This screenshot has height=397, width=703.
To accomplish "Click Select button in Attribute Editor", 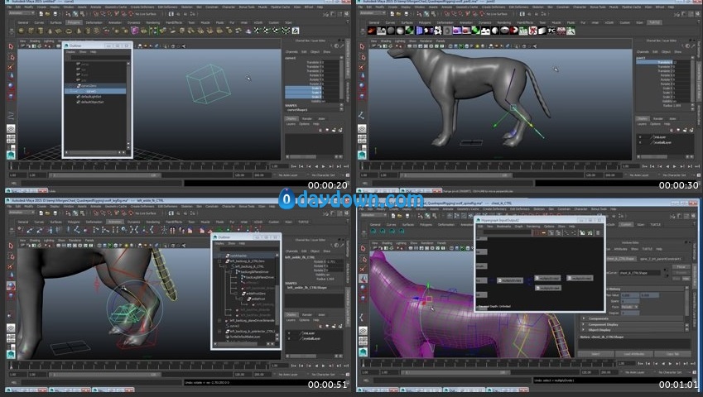I will click(595, 354).
